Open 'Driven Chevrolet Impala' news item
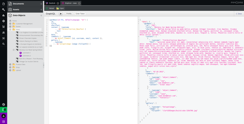The height and width of the screenshot is (124, 244). 28,38
